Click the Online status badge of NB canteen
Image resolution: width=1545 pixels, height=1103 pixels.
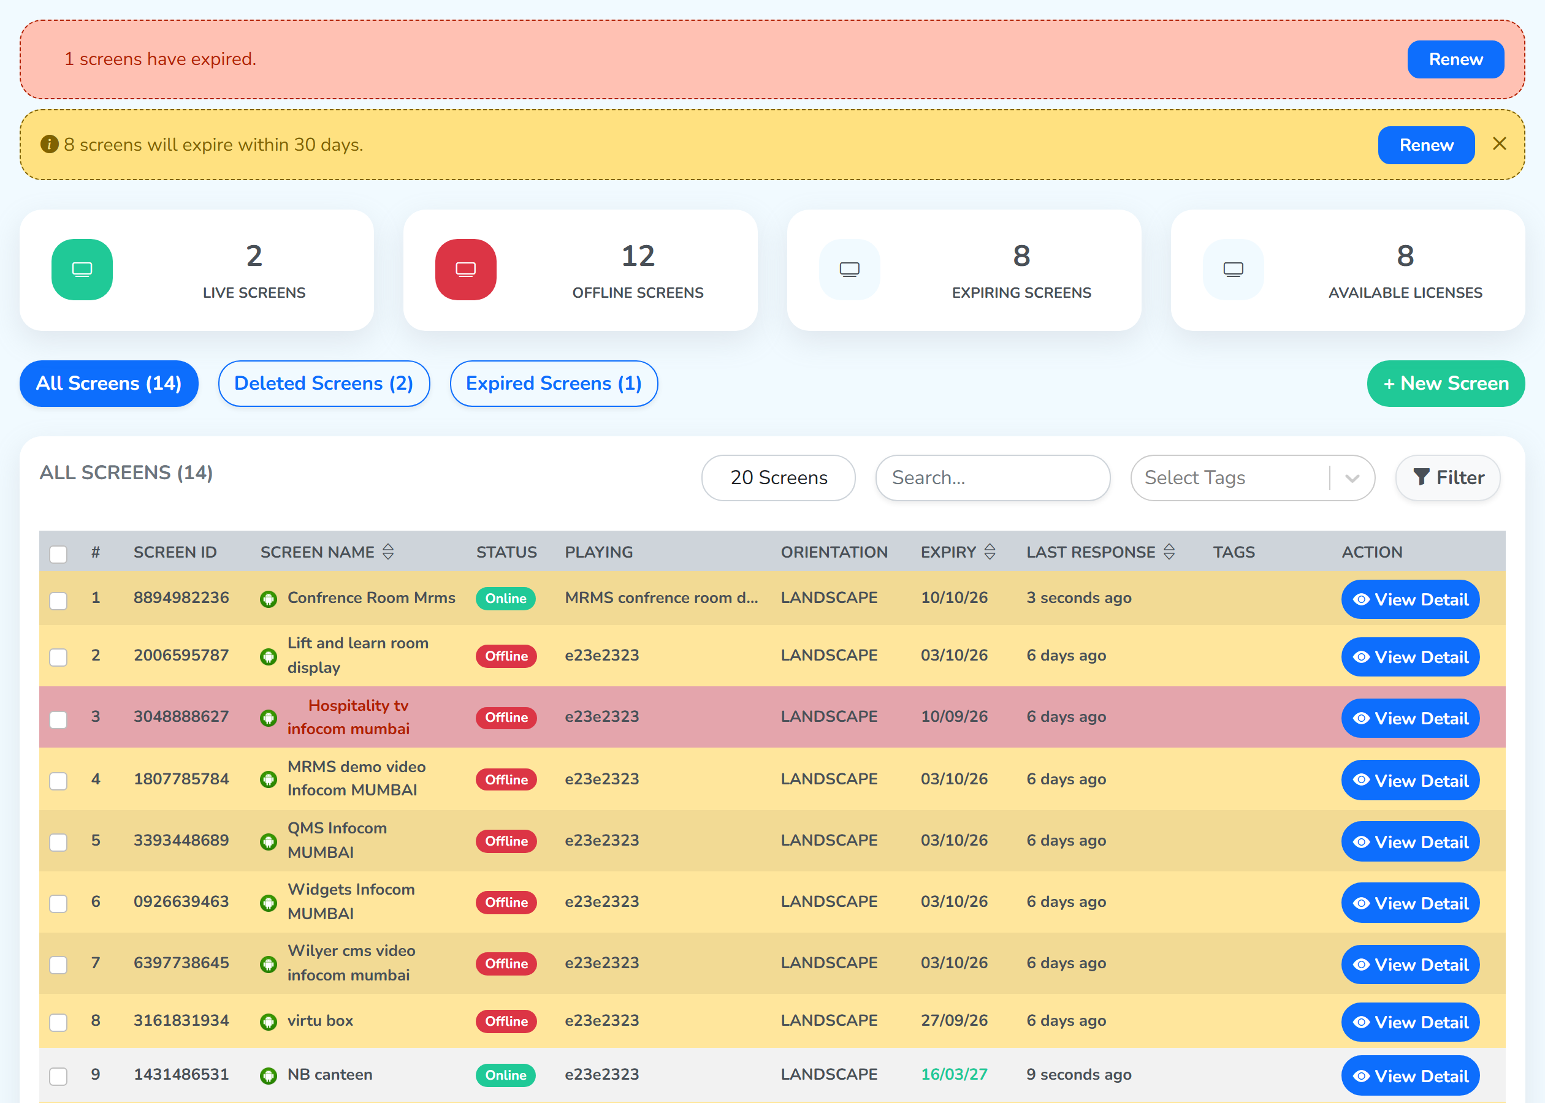505,1075
